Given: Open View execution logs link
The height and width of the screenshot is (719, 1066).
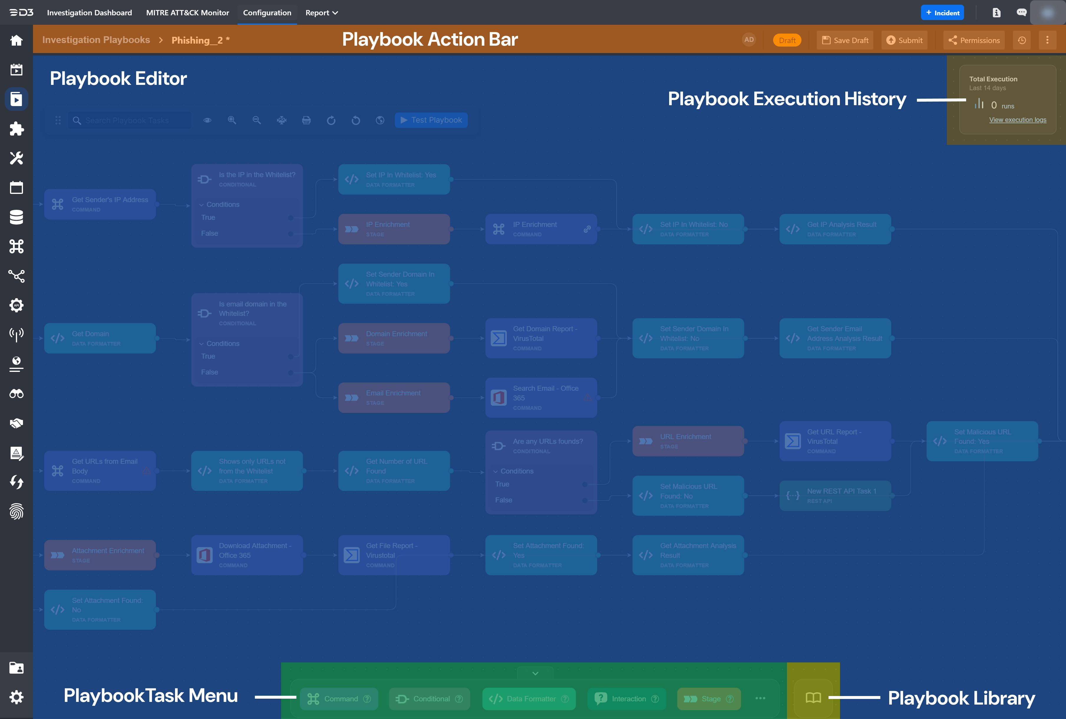Looking at the screenshot, I should (x=1017, y=120).
